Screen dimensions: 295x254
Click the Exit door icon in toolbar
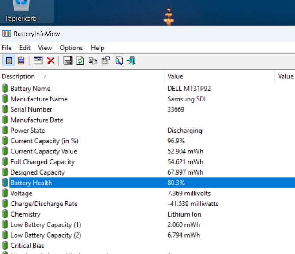131,61
